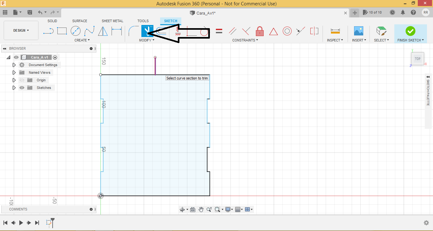This screenshot has height=231, width=433.
Task: Click the Insert image icon
Action: [x=359, y=31]
